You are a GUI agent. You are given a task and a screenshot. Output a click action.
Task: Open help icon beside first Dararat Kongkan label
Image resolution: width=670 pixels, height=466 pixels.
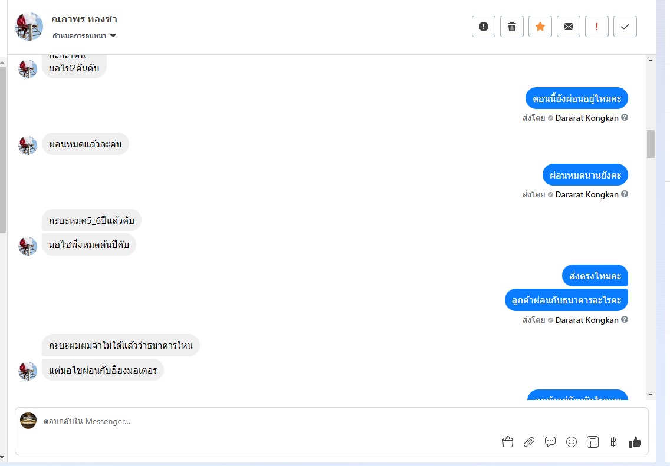(x=624, y=117)
